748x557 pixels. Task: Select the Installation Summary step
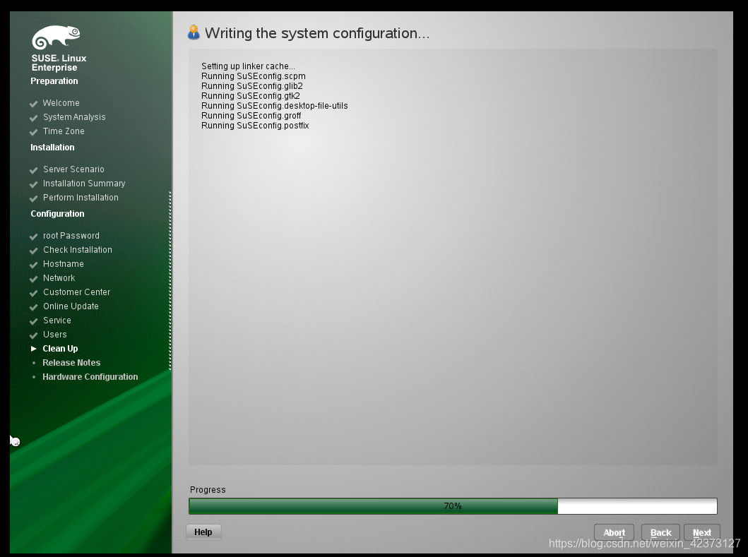tap(84, 183)
